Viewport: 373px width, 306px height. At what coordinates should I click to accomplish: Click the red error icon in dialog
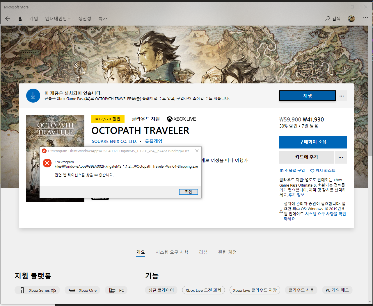(47, 163)
